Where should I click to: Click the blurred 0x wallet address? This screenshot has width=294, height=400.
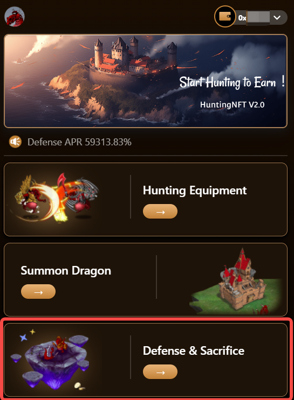pyautogui.click(x=254, y=18)
